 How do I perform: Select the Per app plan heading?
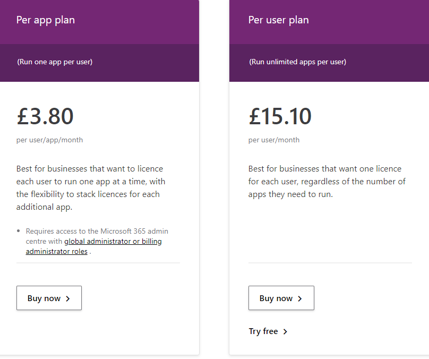[x=46, y=20]
